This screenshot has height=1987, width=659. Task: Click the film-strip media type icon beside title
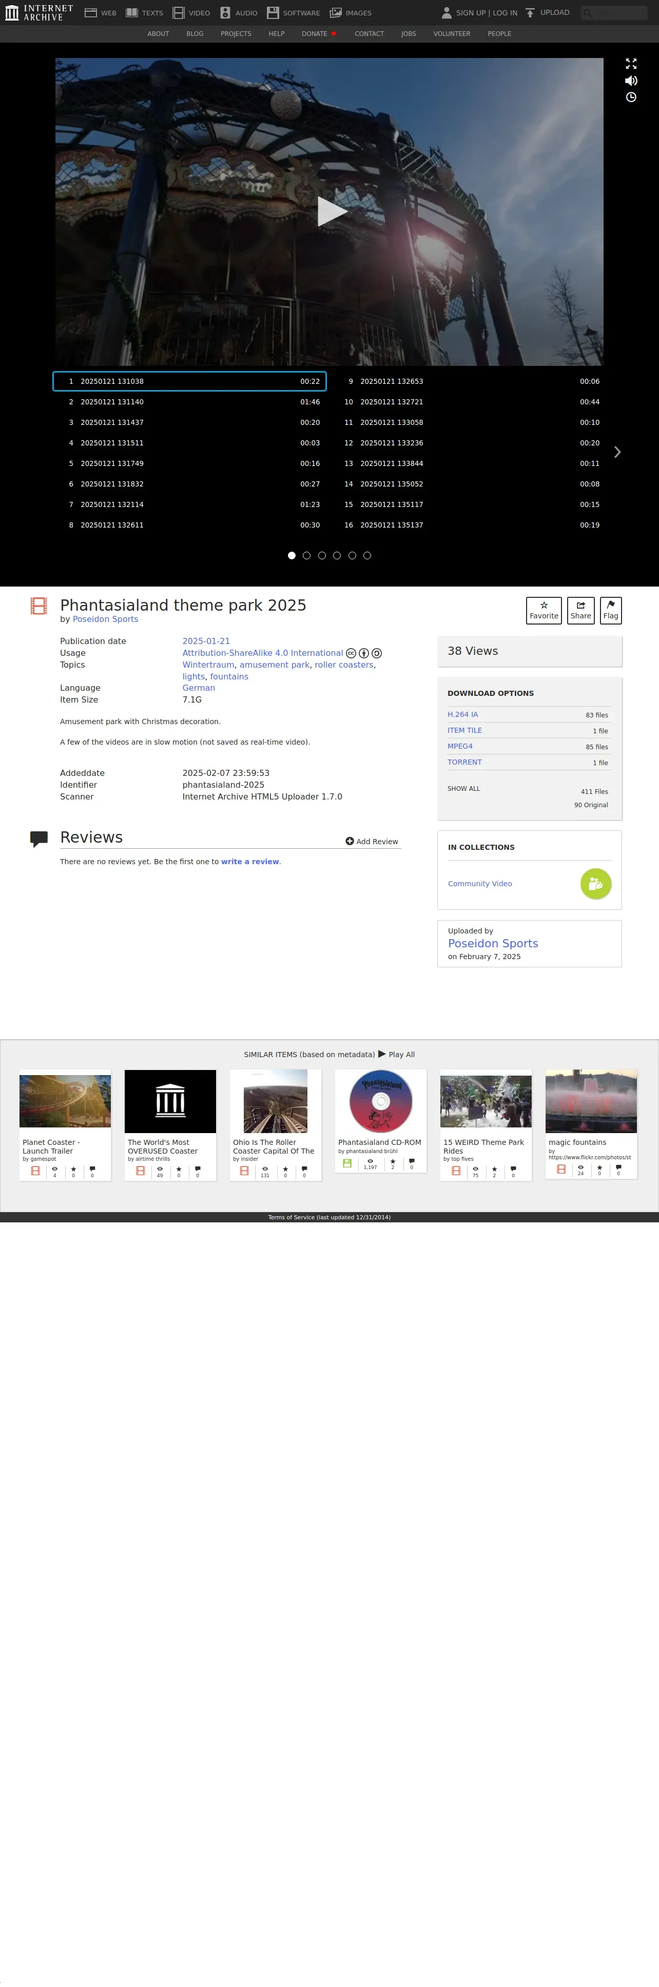[x=38, y=606]
